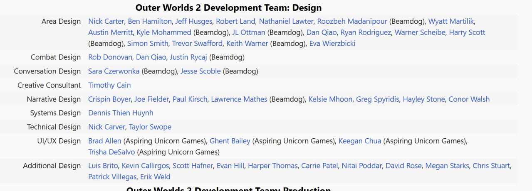This screenshot has width=532, height=191.
Task: Open the Harry Scott link
Action: [467, 32]
